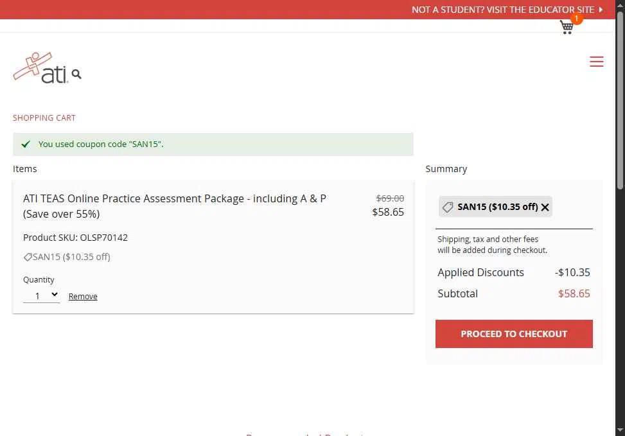The image size is (625, 436).
Task: Click the green coupon success checkmark
Action: pos(26,144)
